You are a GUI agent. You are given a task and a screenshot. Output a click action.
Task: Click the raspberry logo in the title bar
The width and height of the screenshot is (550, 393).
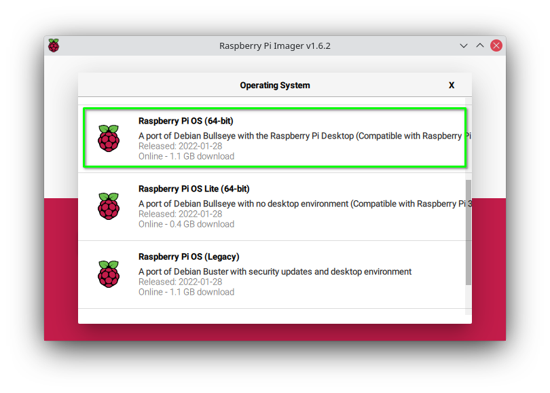[54, 45]
